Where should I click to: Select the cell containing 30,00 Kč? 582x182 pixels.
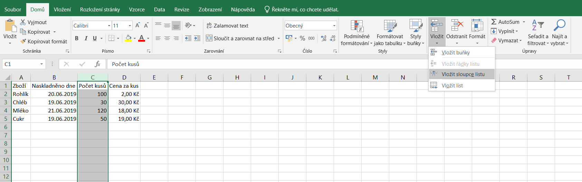[124, 102]
